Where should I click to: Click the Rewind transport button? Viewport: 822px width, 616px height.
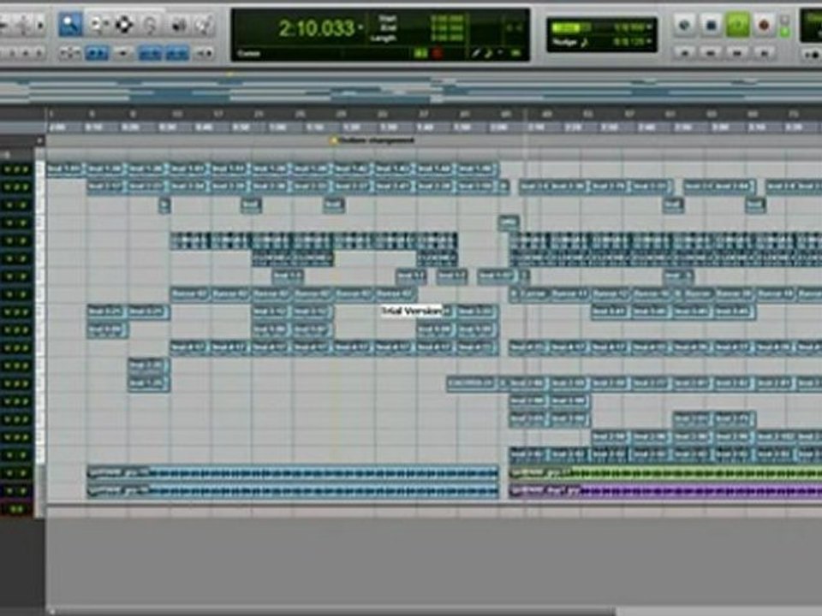(711, 53)
